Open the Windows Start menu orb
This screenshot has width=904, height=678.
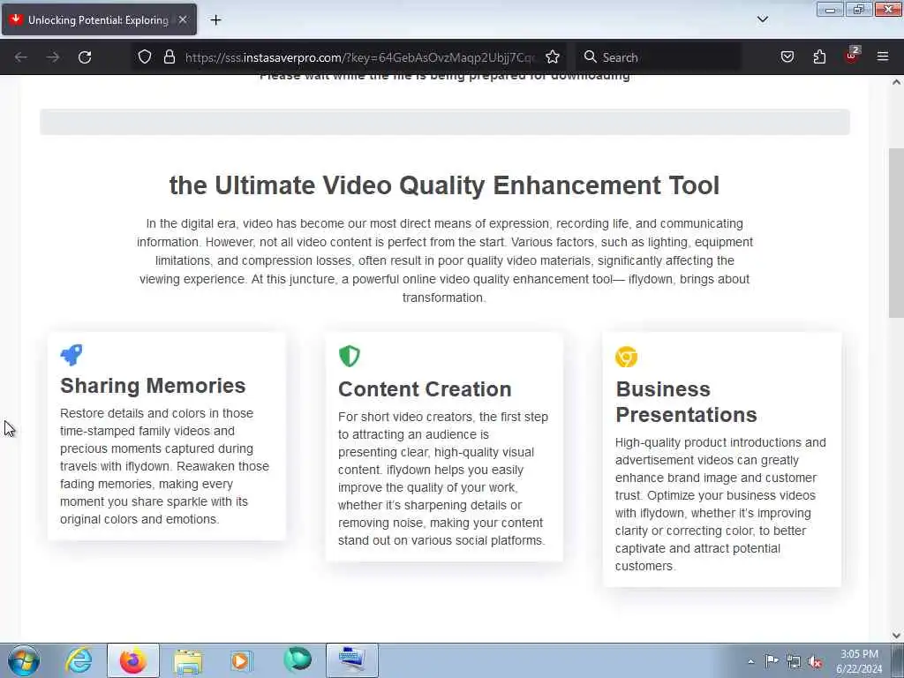[x=24, y=660]
